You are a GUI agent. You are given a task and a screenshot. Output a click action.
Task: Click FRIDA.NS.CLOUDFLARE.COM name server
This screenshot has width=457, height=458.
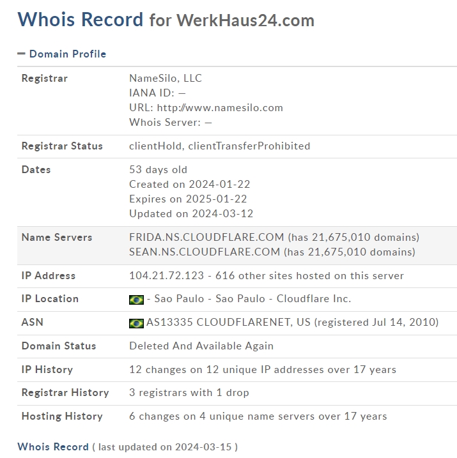[206, 237]
